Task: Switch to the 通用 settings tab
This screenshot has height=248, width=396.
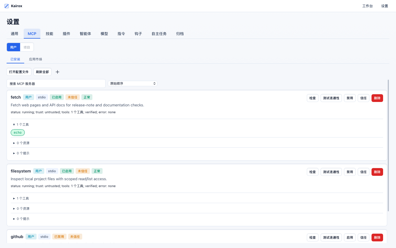Action: (x=14, y=34)
